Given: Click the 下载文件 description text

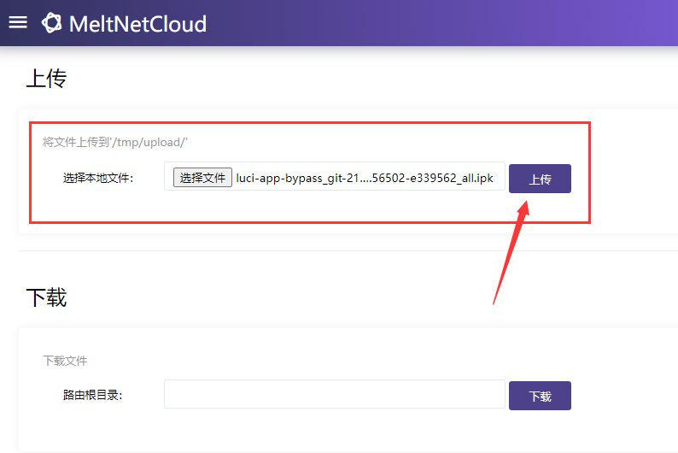Looking at the screenshot, I should click(65, 361).
